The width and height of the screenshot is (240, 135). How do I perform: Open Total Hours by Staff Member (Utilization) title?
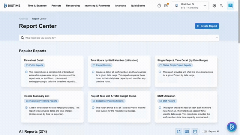click(x=114, y=60)
